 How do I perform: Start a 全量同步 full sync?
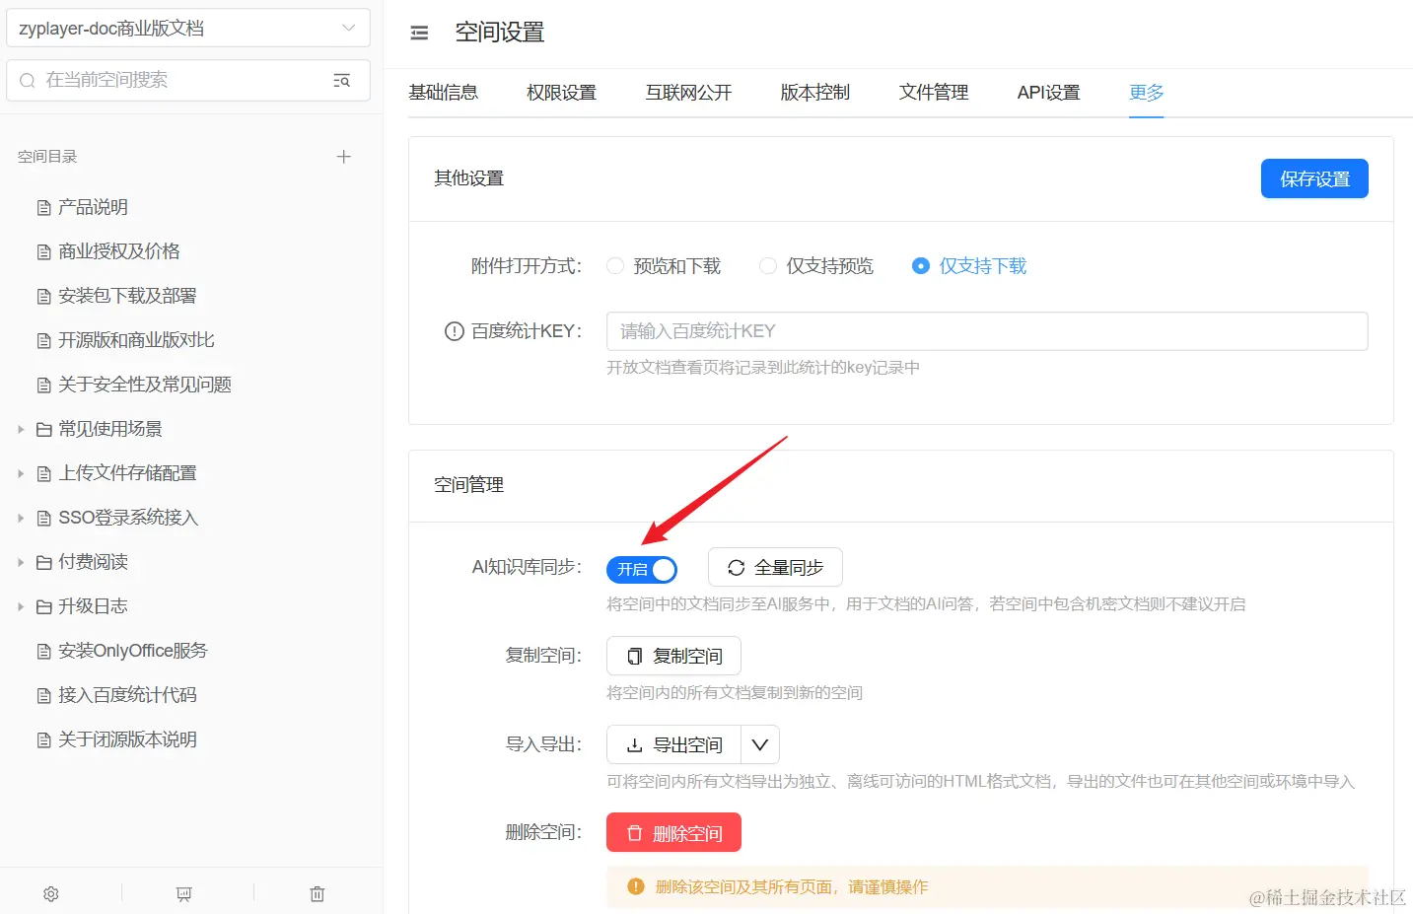775,567
